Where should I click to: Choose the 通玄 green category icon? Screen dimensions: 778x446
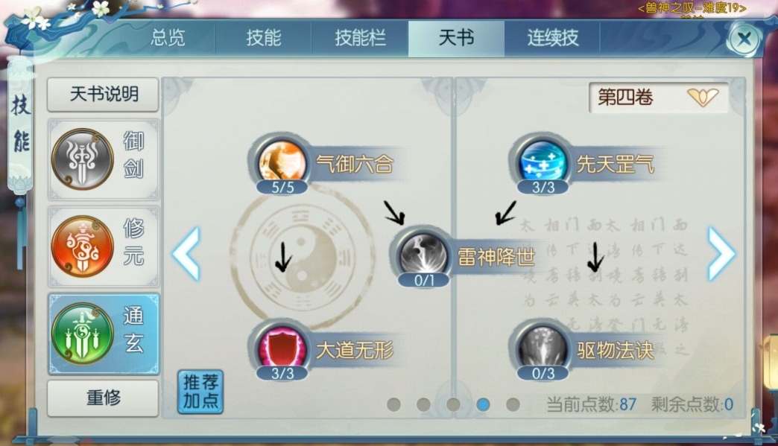(83, 334)
